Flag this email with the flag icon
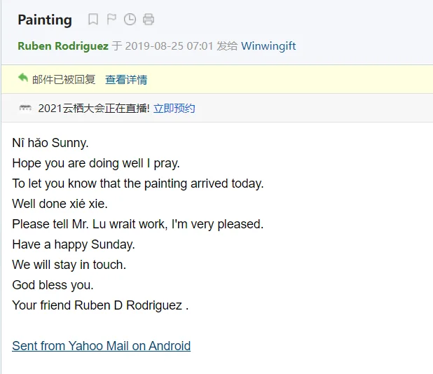Image resolution: width=433 pixels, height=374 pixels. tap(111, 20)
